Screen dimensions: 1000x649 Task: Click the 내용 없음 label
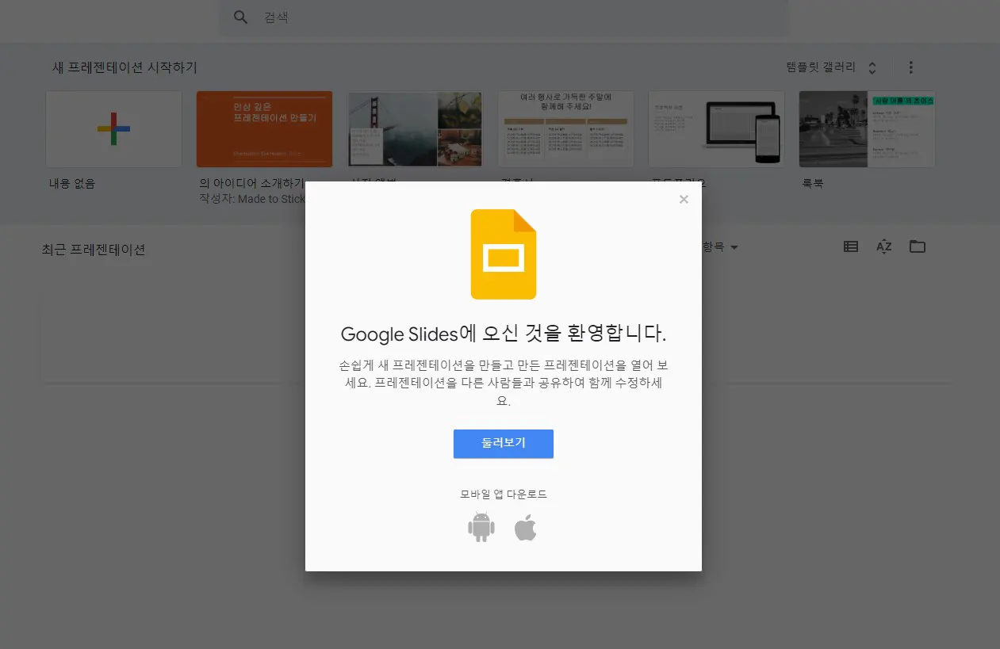click(x=72, y=183)
